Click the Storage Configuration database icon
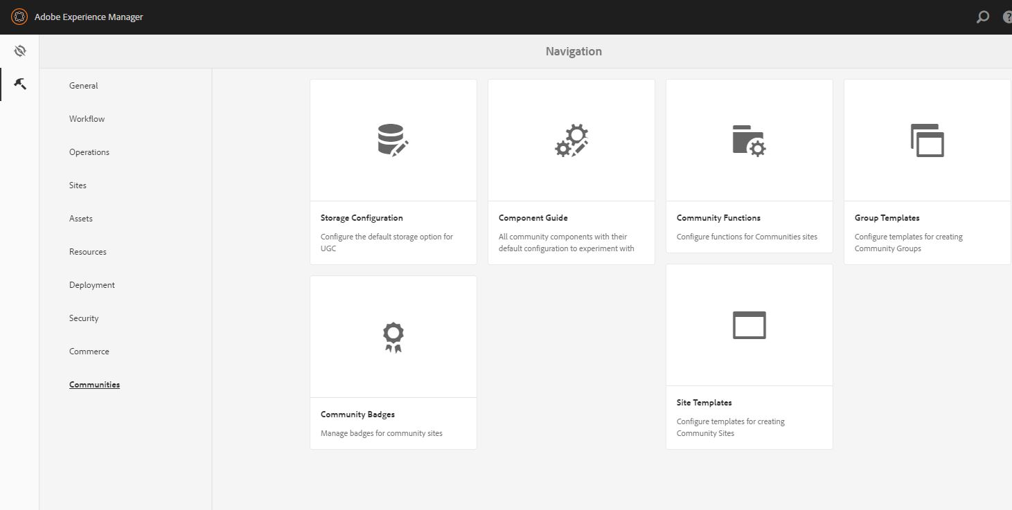Screen dimensions: 1012x510 [x=393, y=140]
